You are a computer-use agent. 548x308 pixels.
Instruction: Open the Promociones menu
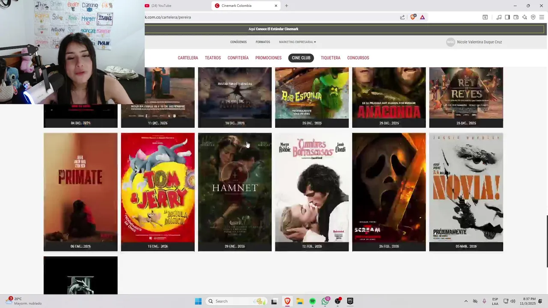click(268, 58)
